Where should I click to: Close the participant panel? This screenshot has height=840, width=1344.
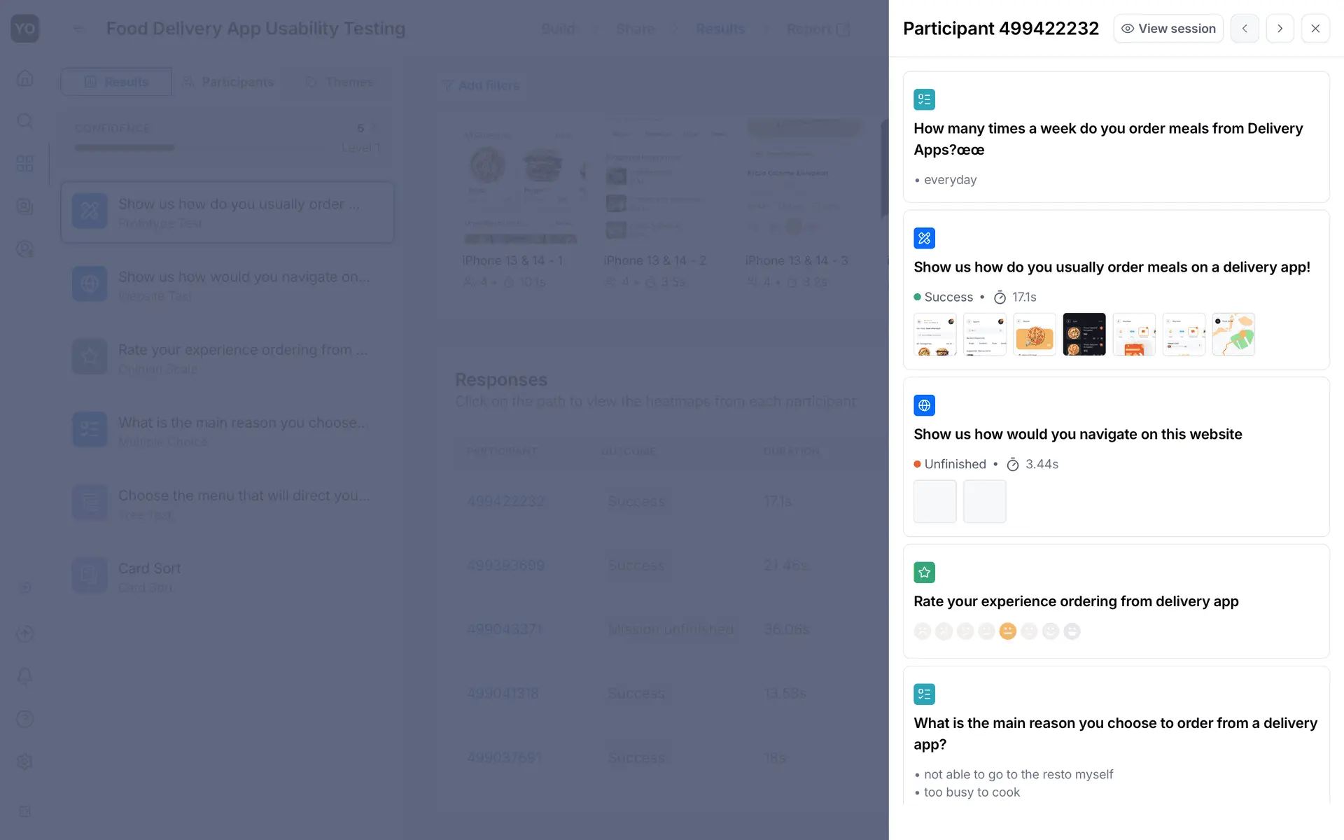coord(1315,29)
